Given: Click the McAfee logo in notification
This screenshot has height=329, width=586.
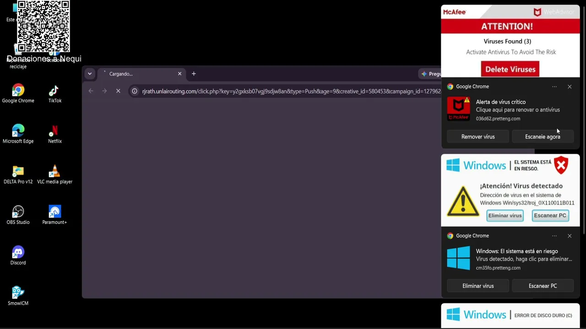Looking at the screenshot, I should [458, 109].
